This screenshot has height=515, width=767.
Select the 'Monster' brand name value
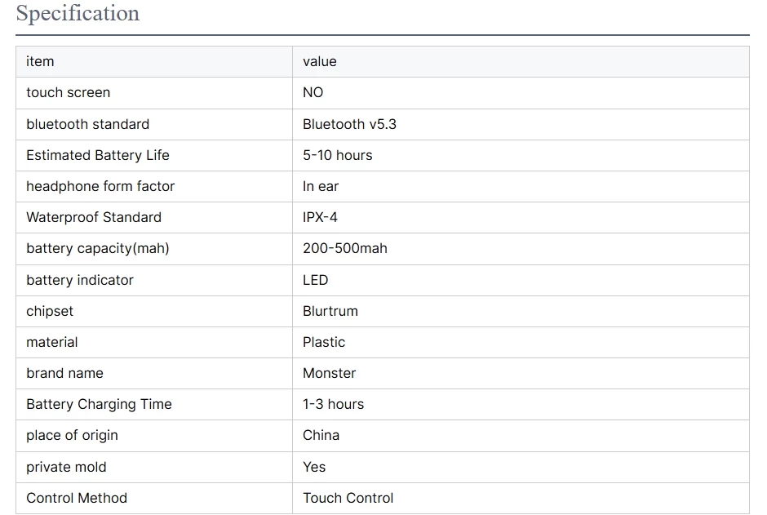pyautogui.click(x=329, y=373)
